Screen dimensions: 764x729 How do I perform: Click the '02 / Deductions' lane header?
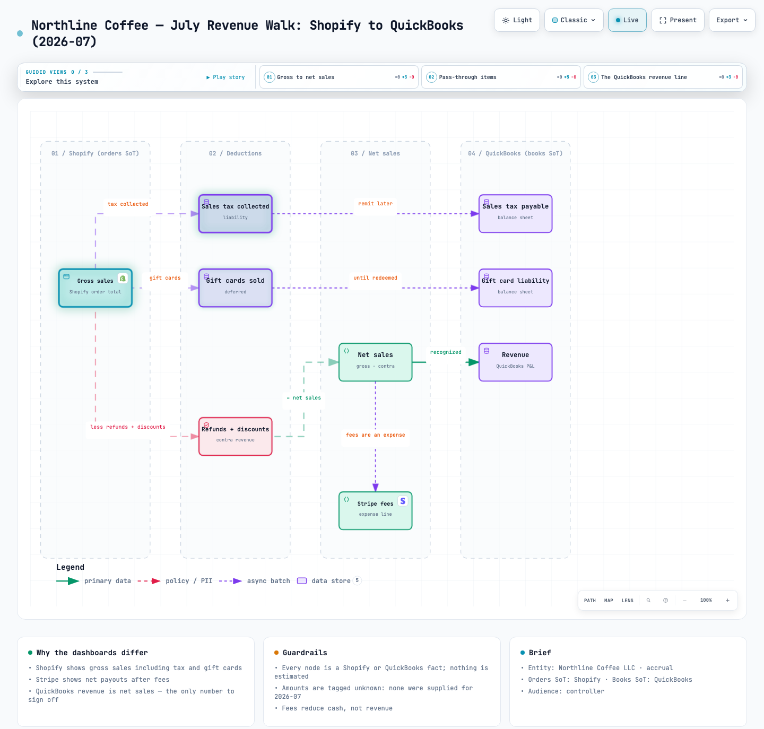point(236,154)
